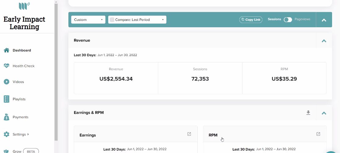The width and height of the screenshot is (340, 153).
Task: Open Earnings chart in new window
Action: coord(189,134)
